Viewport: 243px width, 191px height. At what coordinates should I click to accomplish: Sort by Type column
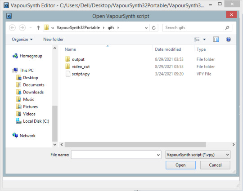tap(201, 49)
